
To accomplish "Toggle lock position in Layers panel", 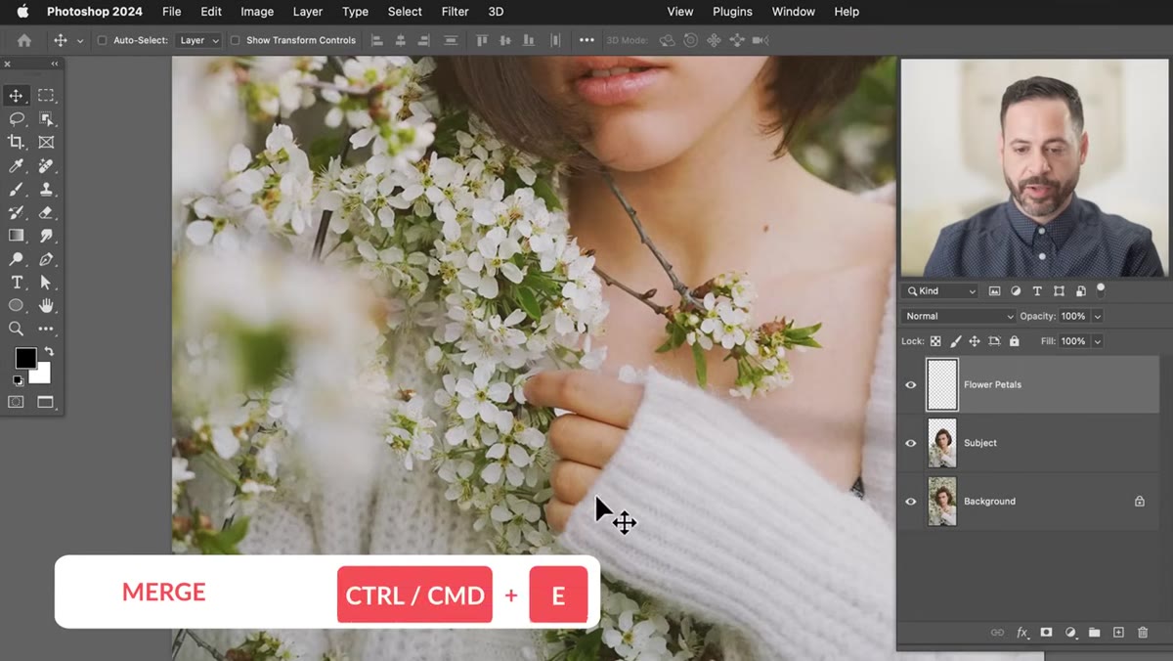I will (975, 341).
